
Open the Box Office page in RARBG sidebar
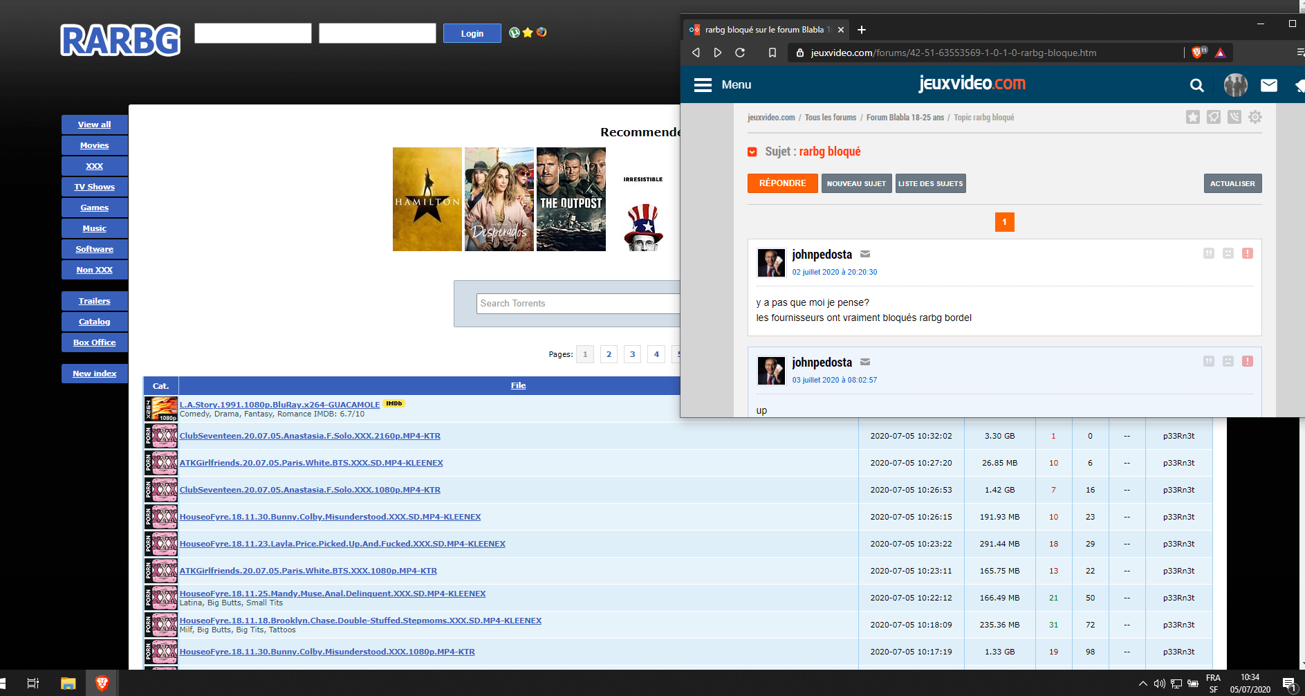tap(95, 342)
